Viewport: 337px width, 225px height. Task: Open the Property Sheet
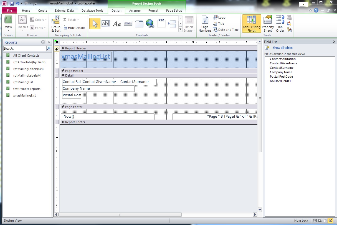coord(268,24)
